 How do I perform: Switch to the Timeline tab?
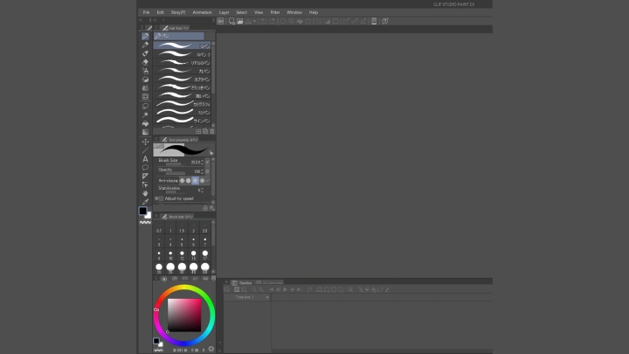tap(242, 282)
